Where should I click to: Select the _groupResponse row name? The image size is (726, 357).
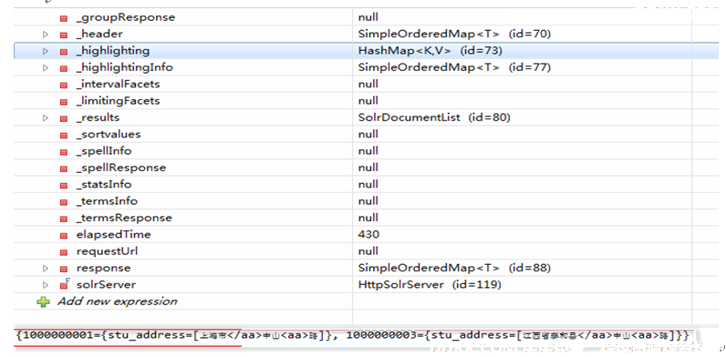coord(126,17)
